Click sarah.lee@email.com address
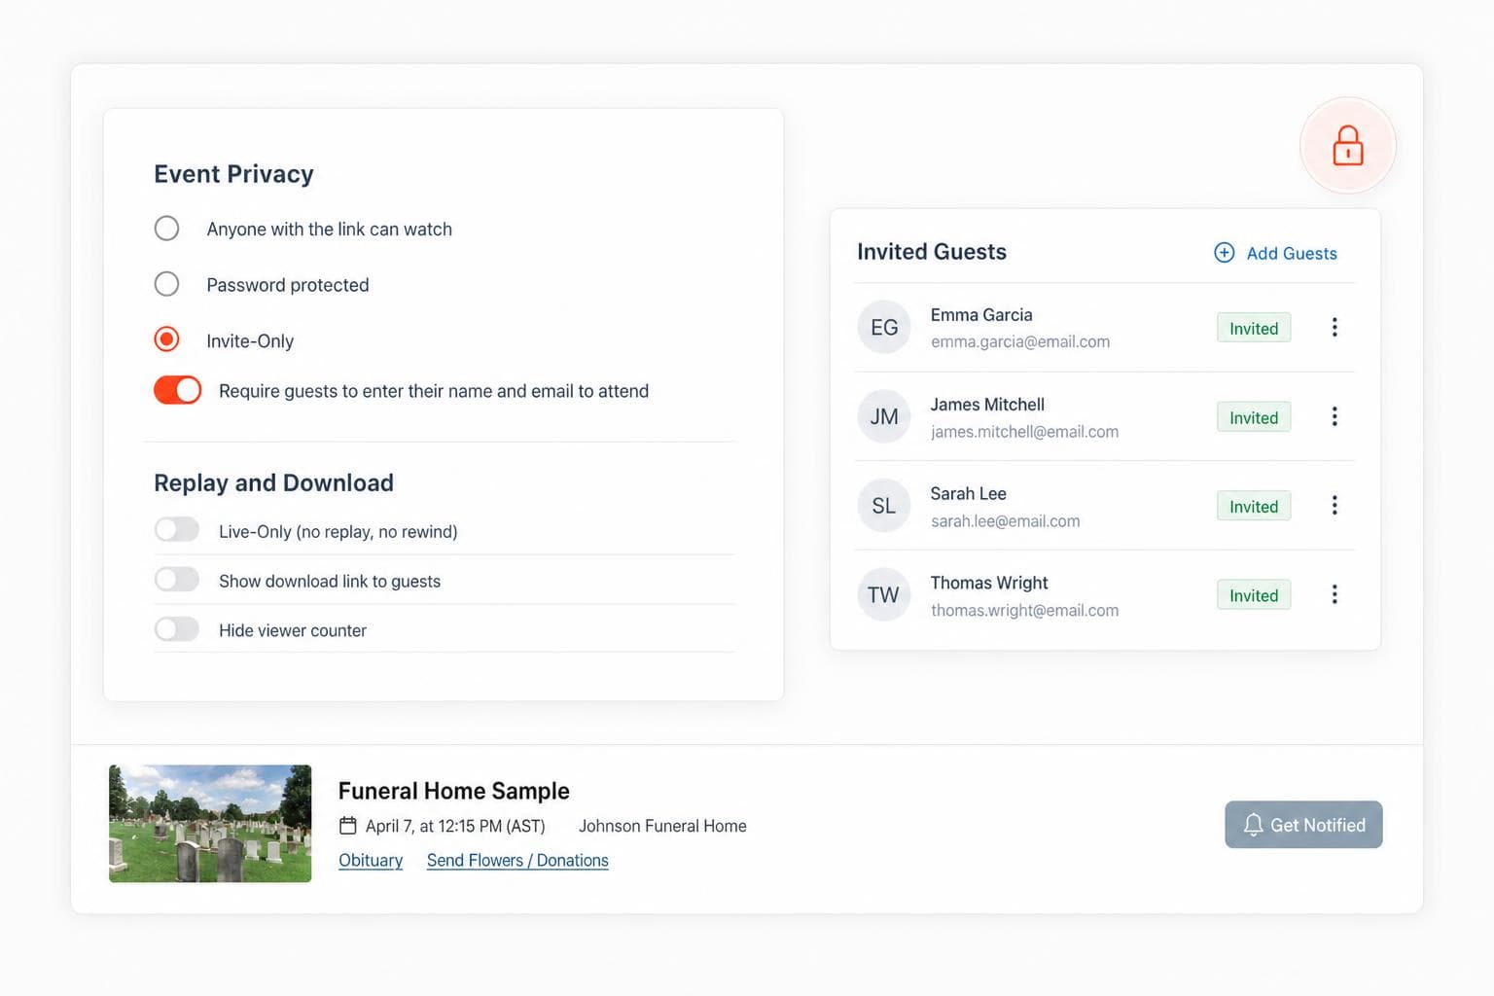 click(1005, 521)
